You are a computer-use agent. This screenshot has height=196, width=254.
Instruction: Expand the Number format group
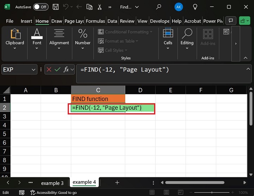pyautogui.click(x=83, y=39)
